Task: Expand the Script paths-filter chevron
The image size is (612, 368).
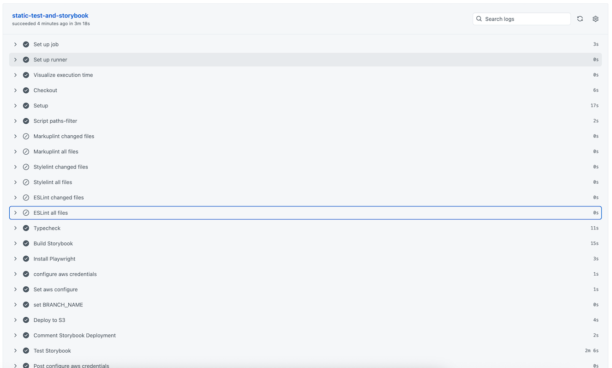Action: pos(15,121)
